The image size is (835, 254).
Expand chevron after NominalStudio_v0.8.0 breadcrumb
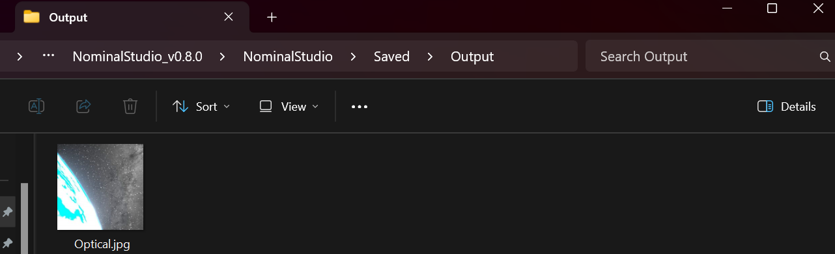223,57
